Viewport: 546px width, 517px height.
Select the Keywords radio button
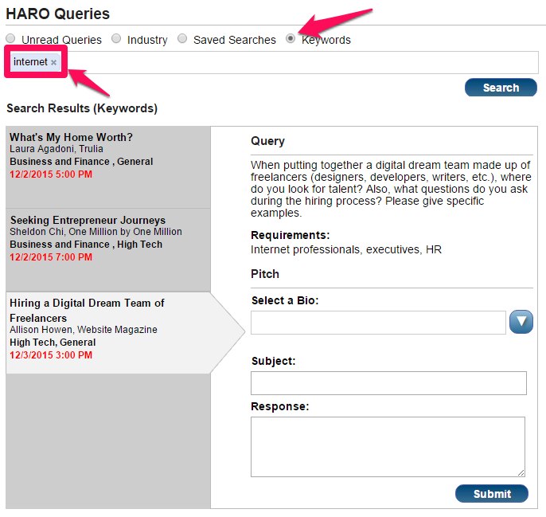[x=291, y=38]
